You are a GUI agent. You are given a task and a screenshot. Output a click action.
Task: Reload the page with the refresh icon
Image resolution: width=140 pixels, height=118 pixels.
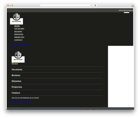[91, 5]
